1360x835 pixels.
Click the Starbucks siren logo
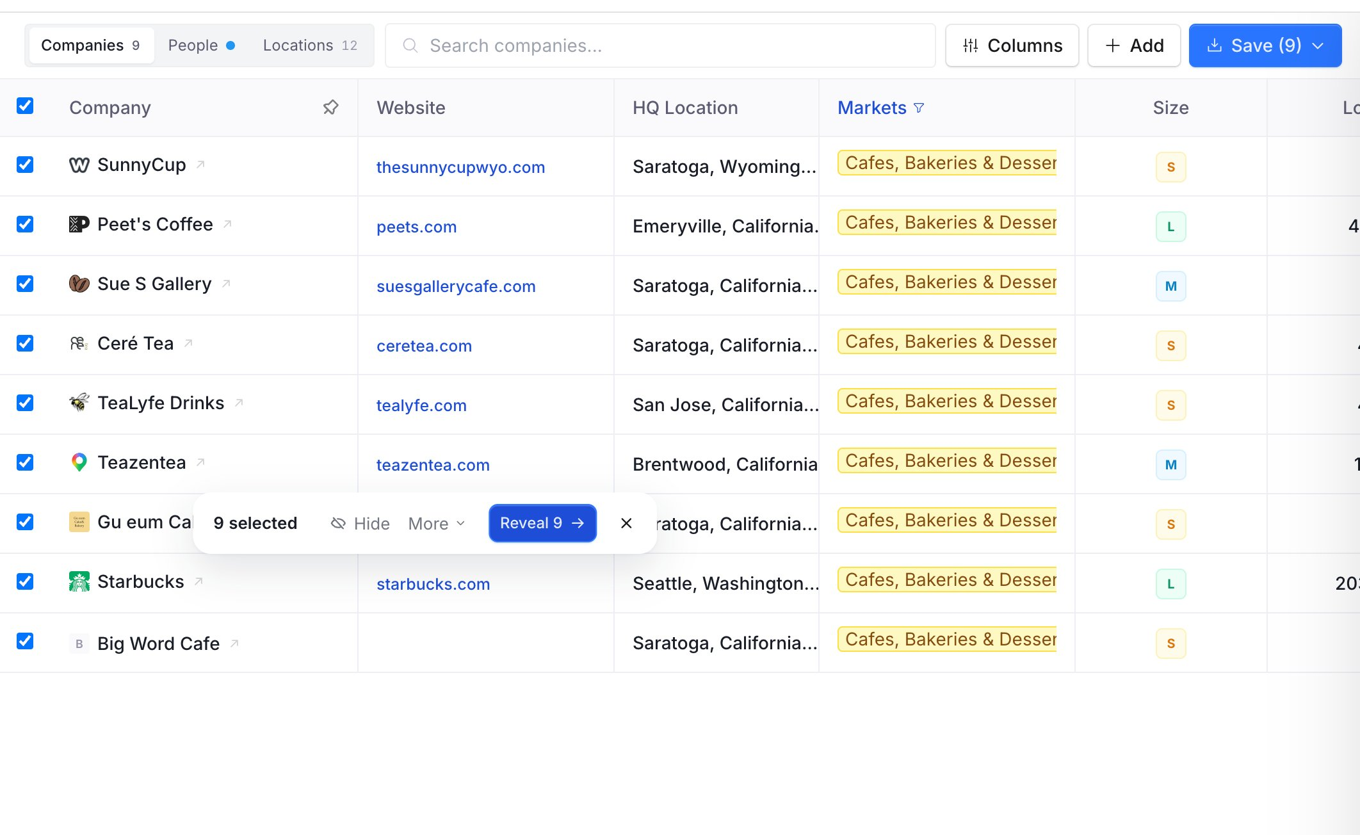tap(79, 581)
